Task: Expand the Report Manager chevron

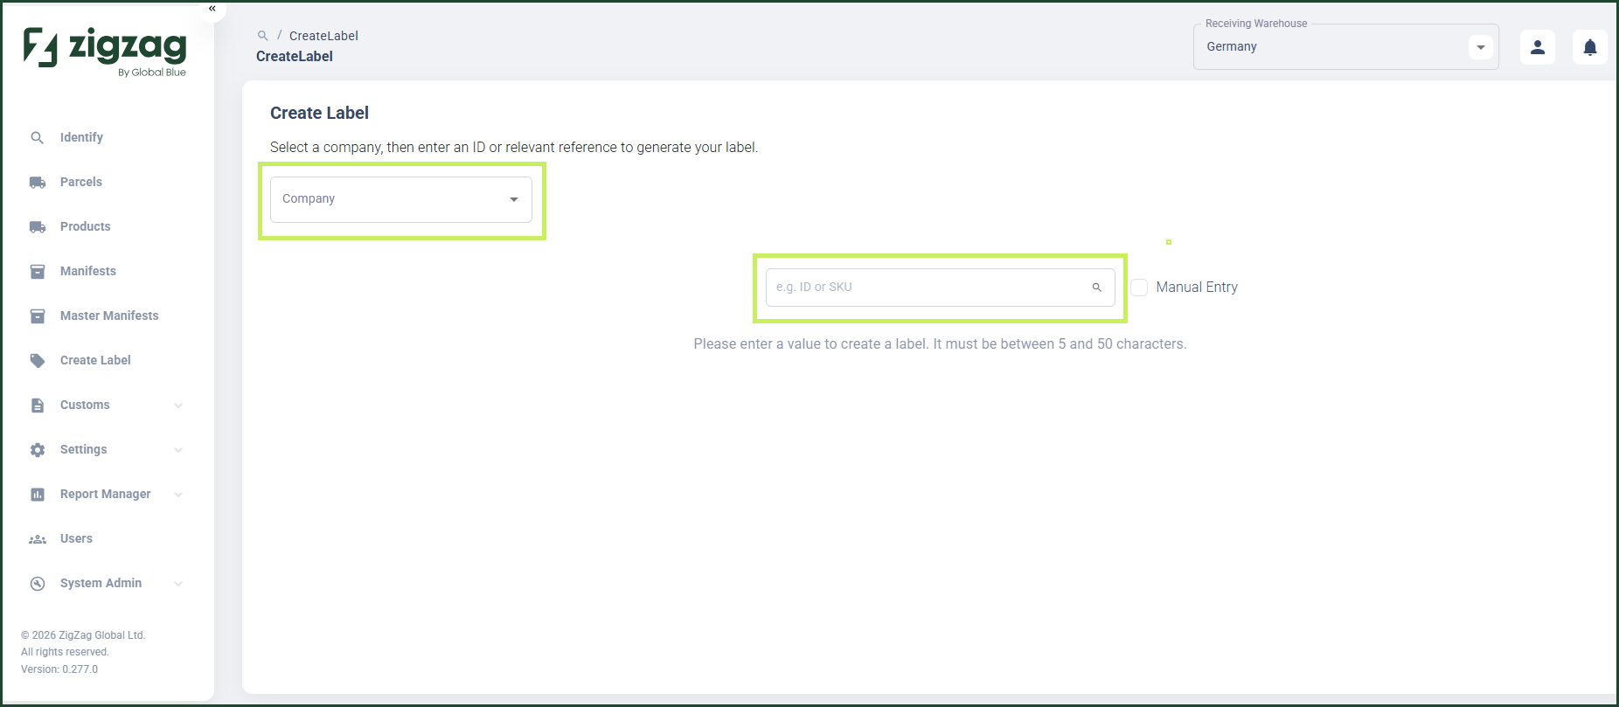Action: [178, 494]
